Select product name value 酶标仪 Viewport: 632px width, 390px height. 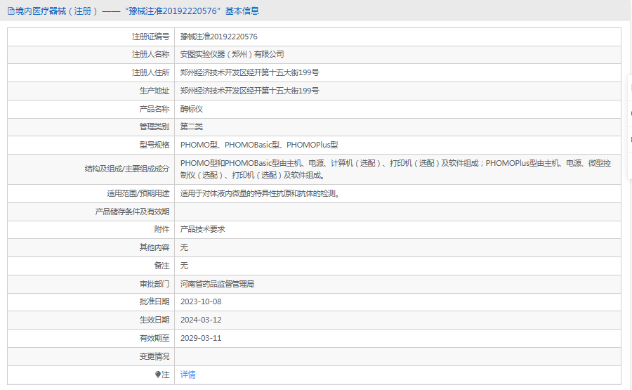click(x=192, y=109)
